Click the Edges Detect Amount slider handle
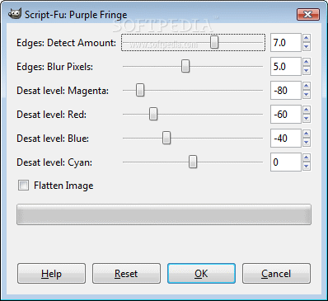Viewport: 328px width, 301px height. point(214,42)
